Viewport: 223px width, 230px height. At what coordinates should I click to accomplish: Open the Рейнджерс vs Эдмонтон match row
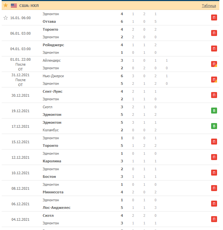(x=111, y=49)
